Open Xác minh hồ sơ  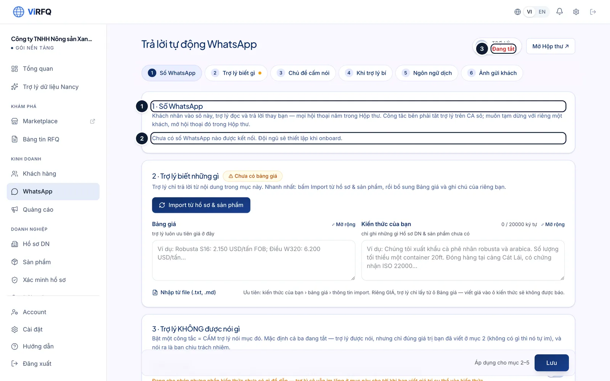[x=53, y=280]
